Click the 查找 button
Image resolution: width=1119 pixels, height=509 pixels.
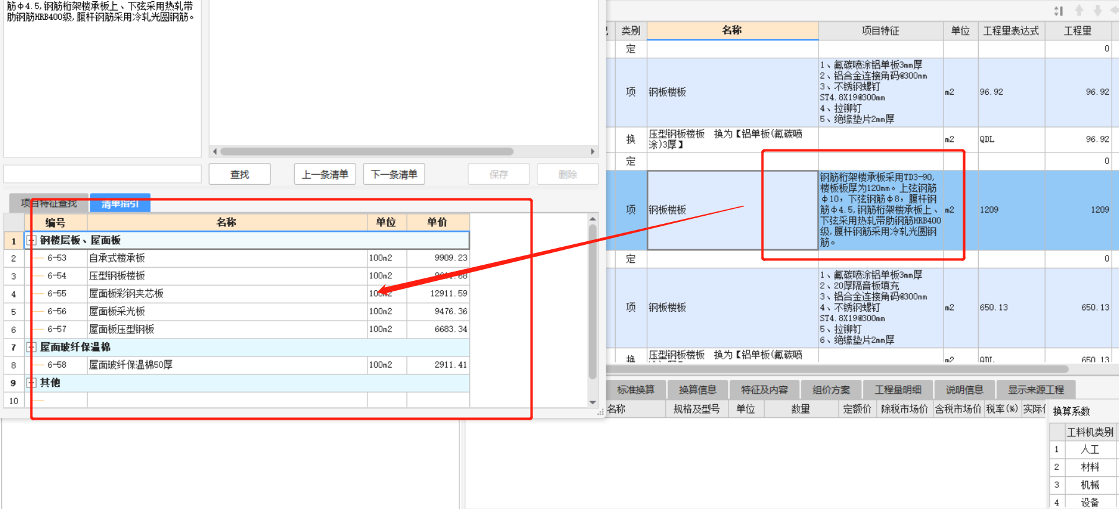pyautogui.click(x=240, y=174)
